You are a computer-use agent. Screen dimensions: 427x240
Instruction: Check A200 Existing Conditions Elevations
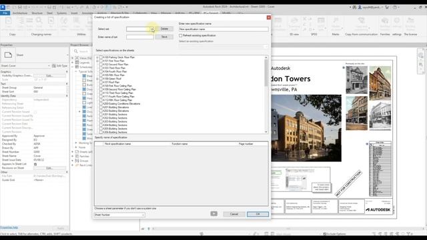click(101, 104)
